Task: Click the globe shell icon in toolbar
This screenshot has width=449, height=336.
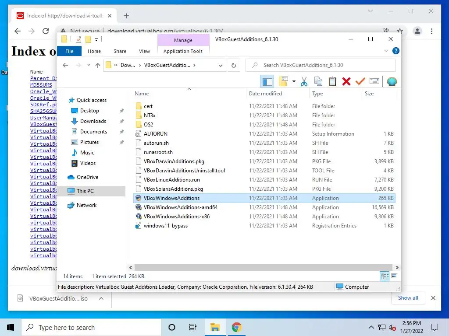Action: coord(392,82)
